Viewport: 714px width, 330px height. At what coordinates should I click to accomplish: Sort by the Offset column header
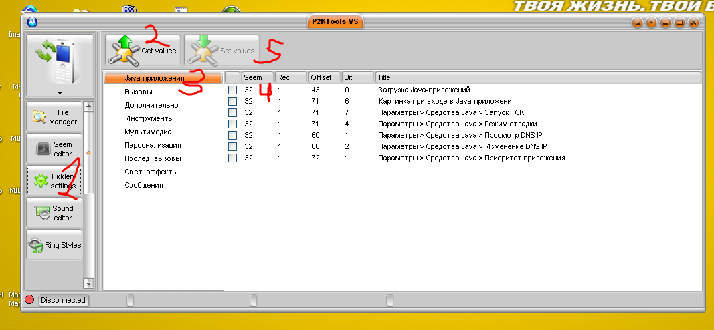(325, 77)
